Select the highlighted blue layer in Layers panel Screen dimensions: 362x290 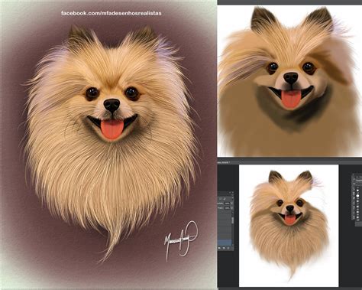[225, 242]
